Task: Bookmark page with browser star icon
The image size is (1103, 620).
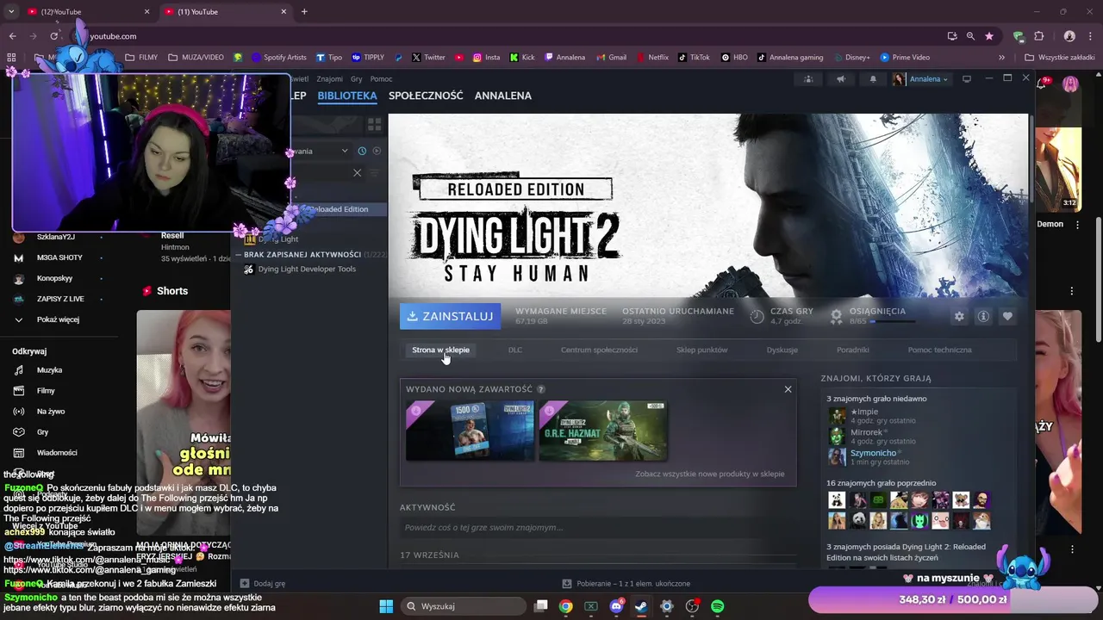Action: click(x=989, y=36)
